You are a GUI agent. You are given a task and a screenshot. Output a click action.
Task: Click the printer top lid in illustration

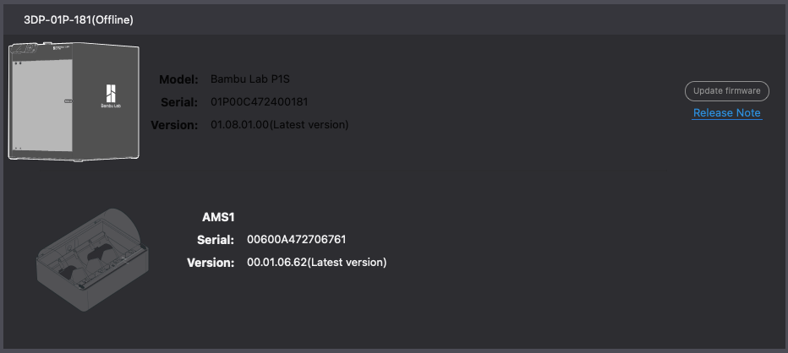click(75, 47)
